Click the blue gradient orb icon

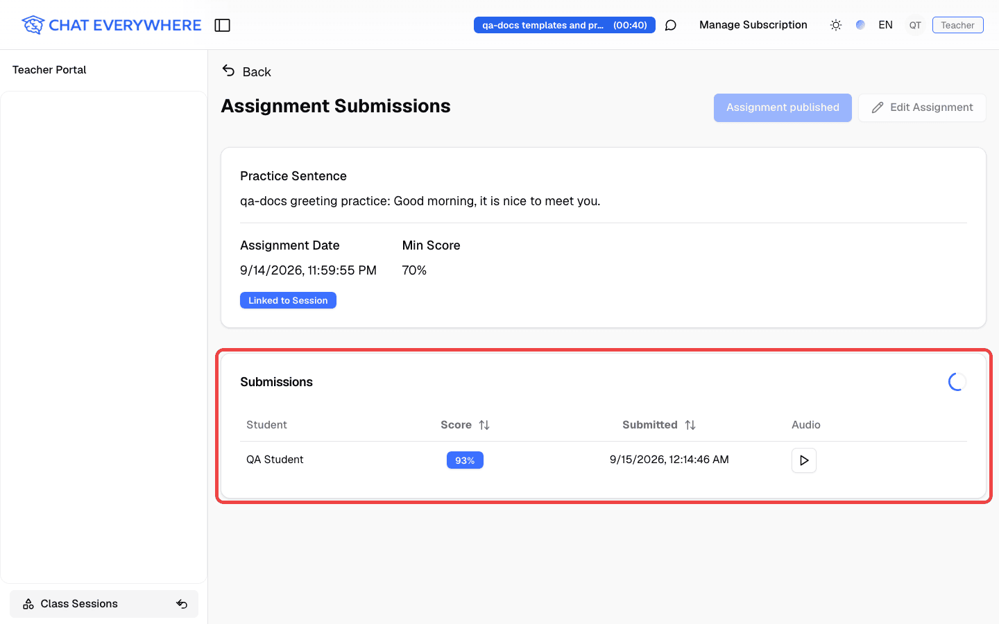[860, 25]
